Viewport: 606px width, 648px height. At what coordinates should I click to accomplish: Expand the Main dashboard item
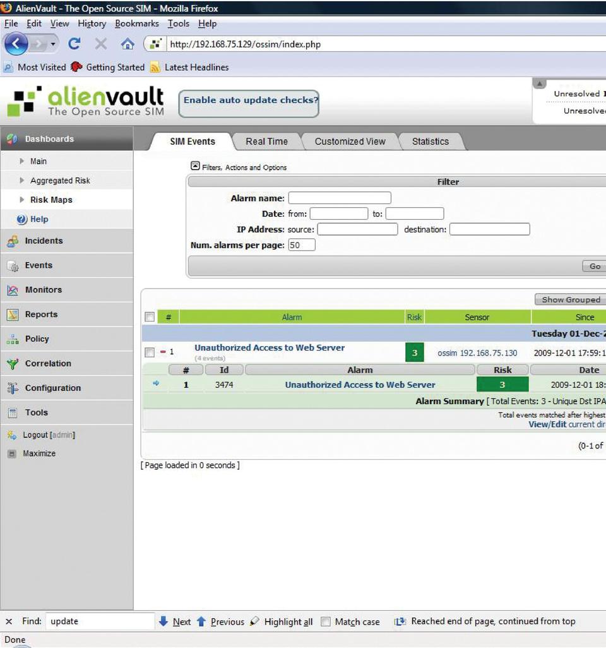(x=22, y=161)
